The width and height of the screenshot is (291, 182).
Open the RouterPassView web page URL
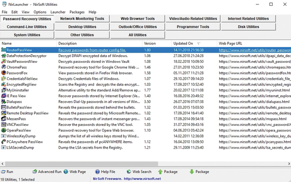point(255,50)
